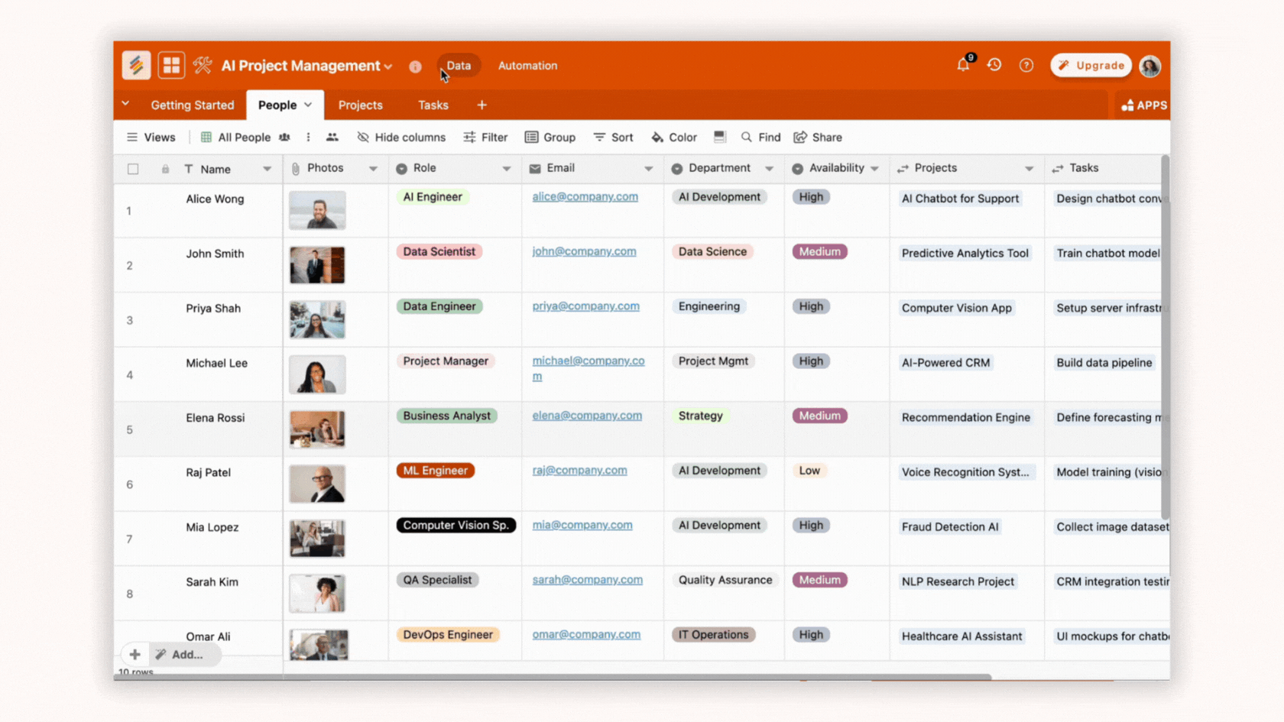Switch to the Automation tab
1284x722 pixels.
(x=527, y=66)
